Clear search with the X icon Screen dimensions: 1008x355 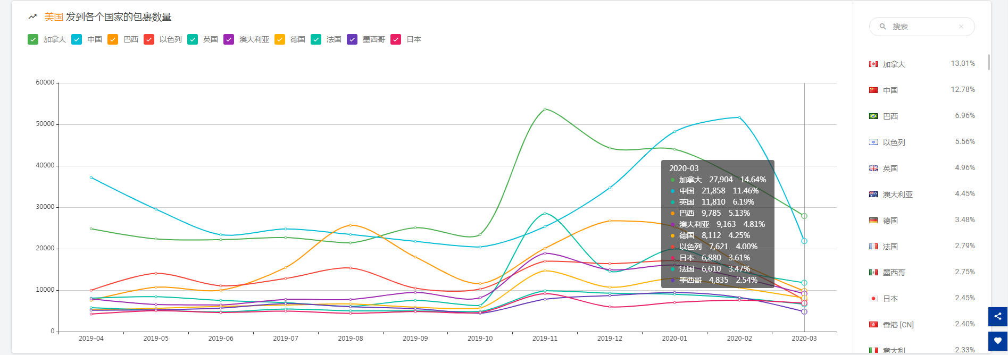tap(961, 27)
